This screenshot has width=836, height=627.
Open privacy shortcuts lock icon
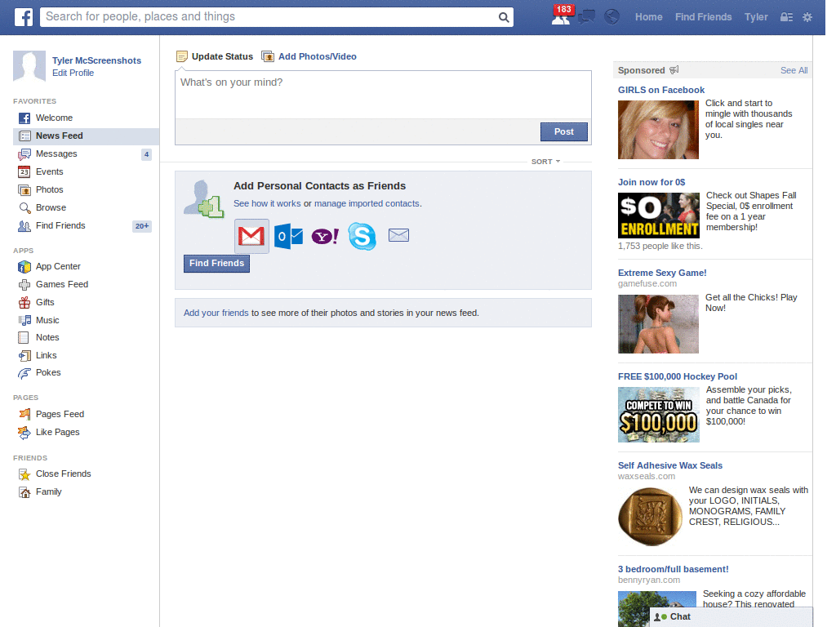[x=786, y=17]
